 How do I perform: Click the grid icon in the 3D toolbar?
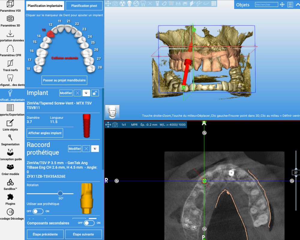(214, 4)
